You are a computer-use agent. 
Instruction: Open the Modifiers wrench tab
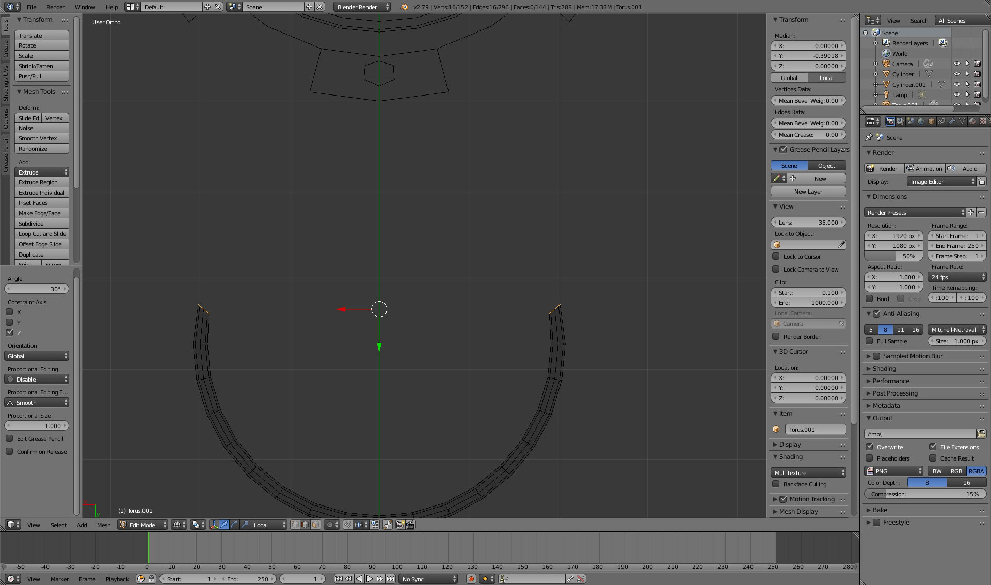952,121
